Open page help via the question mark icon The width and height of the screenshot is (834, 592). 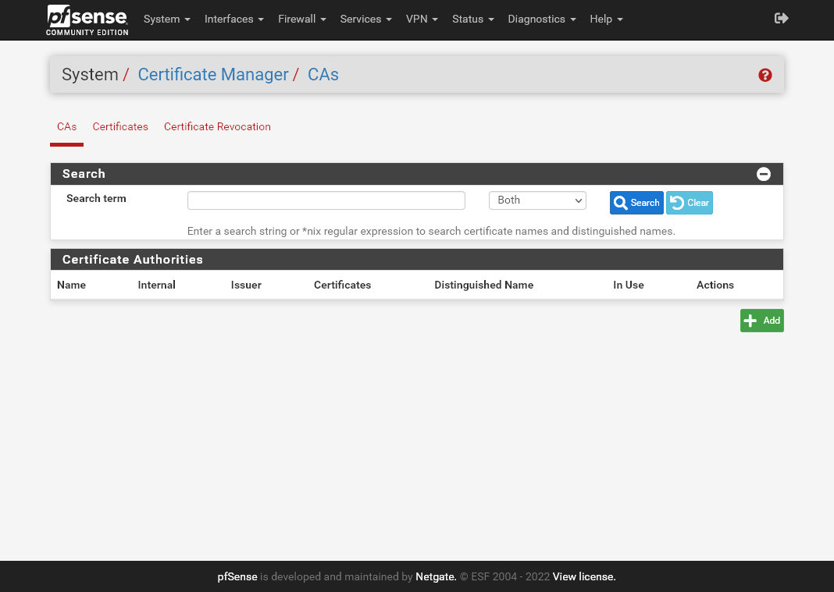tap(764, 75)
